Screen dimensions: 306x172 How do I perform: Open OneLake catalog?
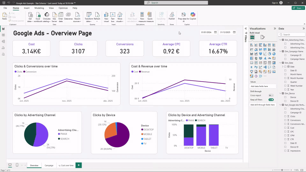(x=47, y=17)
